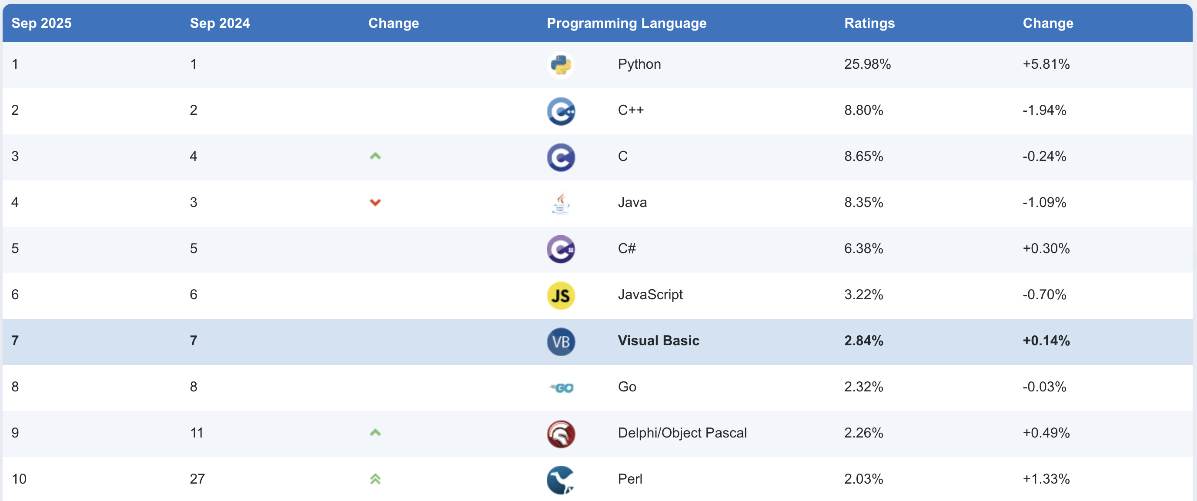Click the C# logo icon
The width and height of the screenshot is (1197, 501).
pos(560,249)
